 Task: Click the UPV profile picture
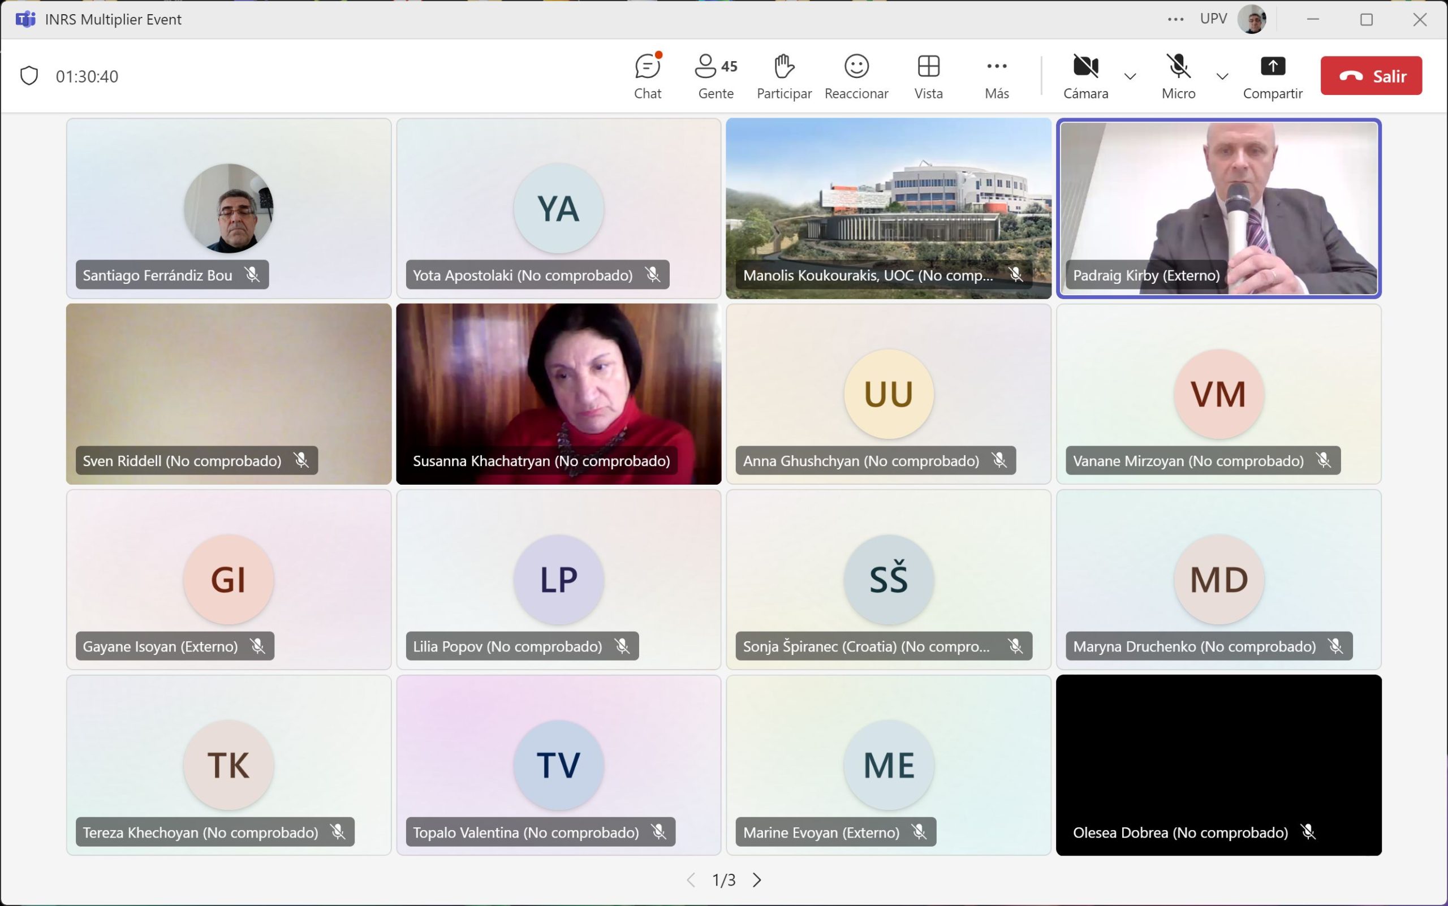[x=1251, y=19]
